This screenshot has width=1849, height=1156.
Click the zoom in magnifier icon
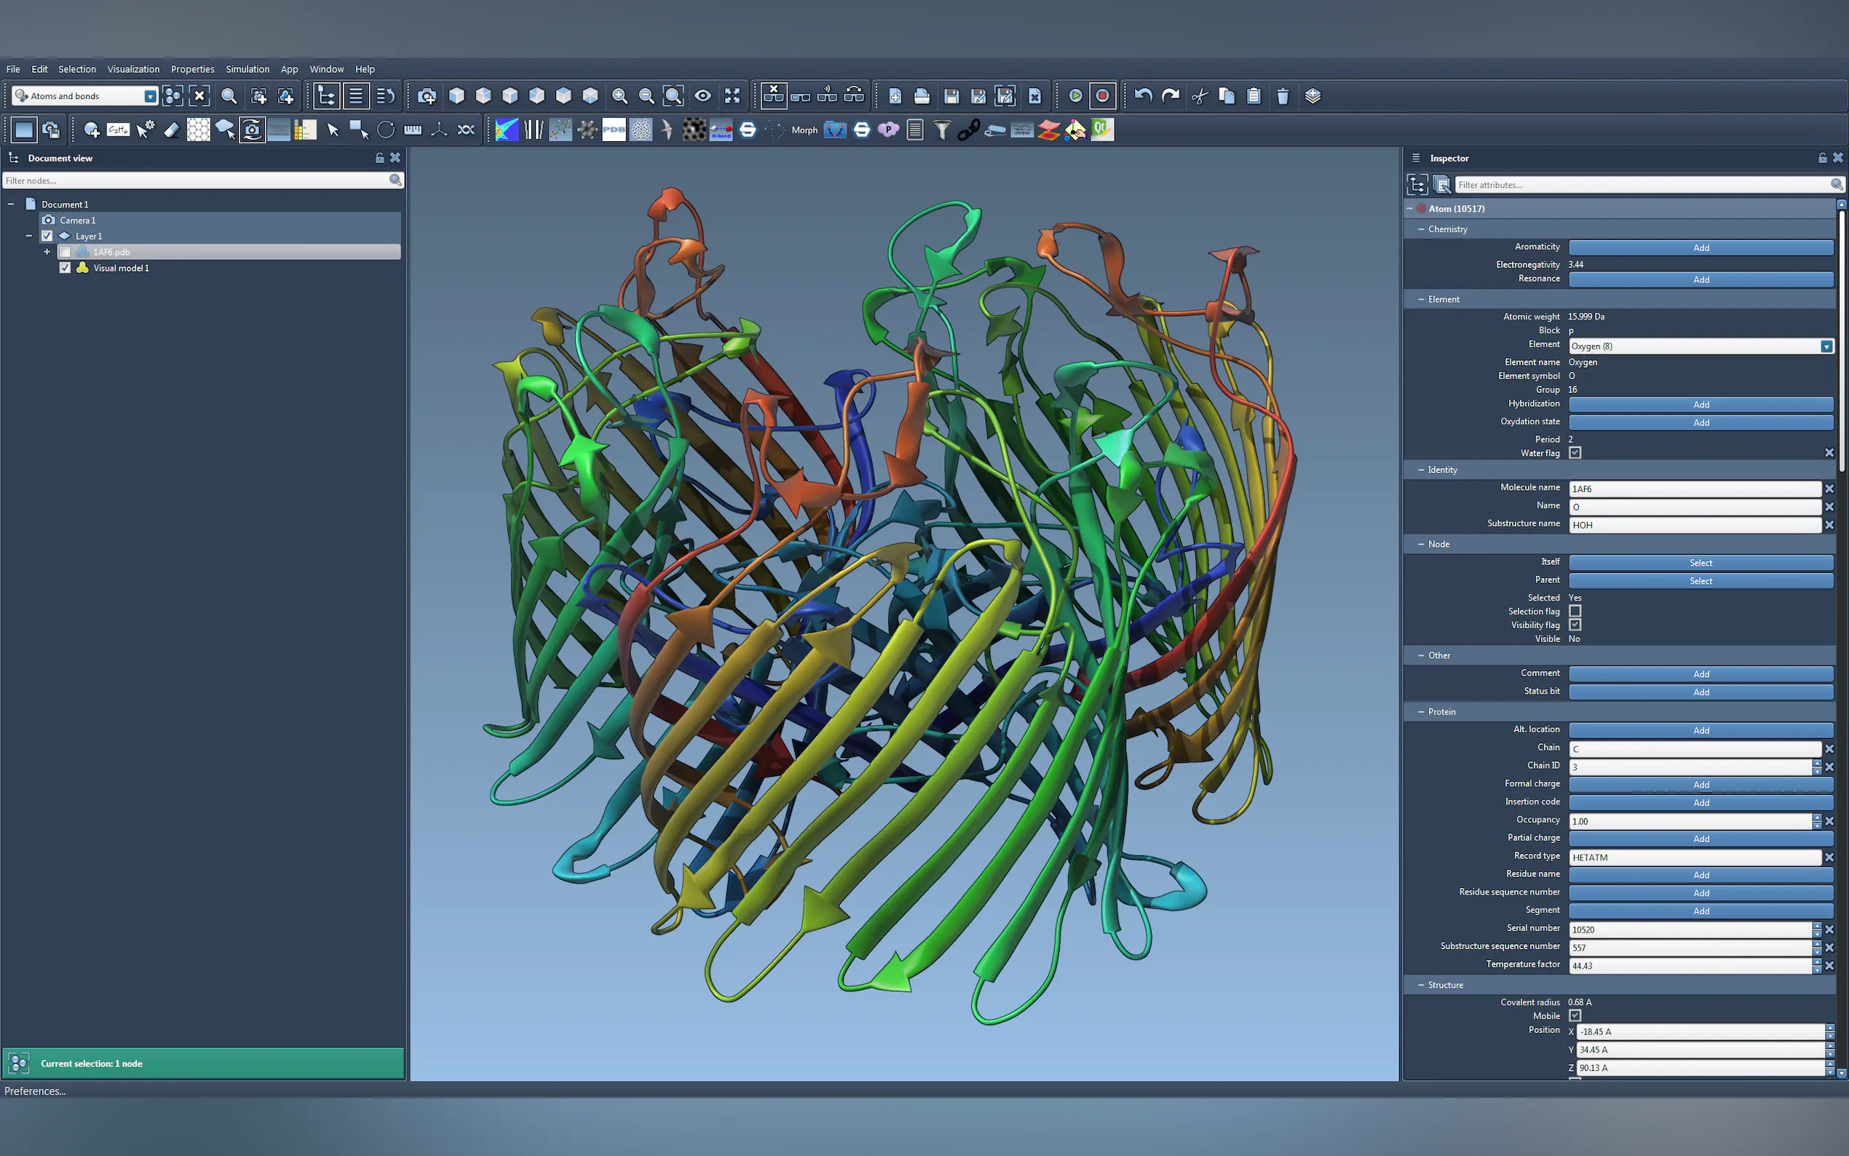point(620,95)
